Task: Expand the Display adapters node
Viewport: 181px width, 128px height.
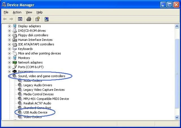Action: 9,26
